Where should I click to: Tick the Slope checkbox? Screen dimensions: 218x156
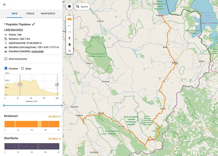[x=22, y=68]
